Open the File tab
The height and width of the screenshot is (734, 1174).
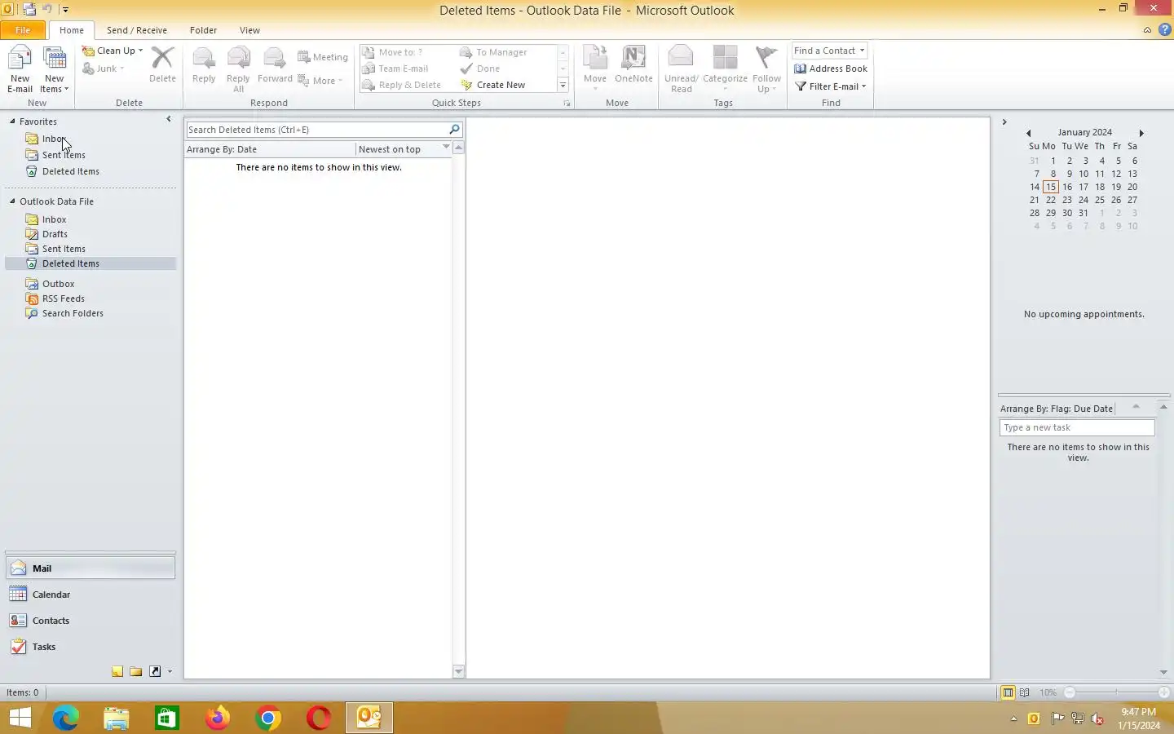(23, 30)
